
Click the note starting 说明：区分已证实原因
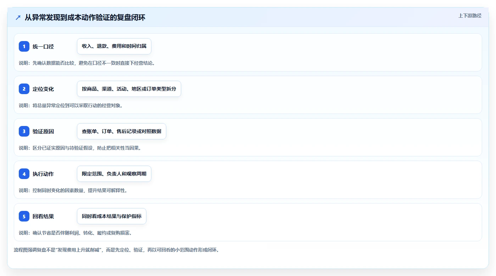pyautogui.click(x=80, y=148)
